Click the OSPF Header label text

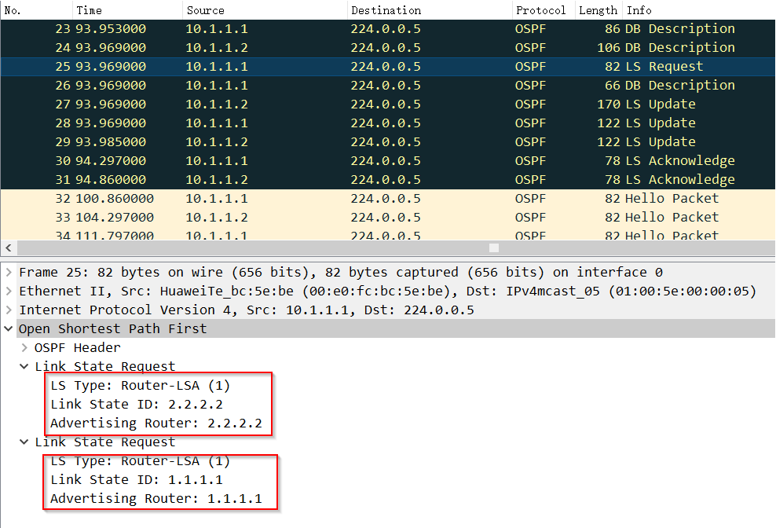coord(77,347)
